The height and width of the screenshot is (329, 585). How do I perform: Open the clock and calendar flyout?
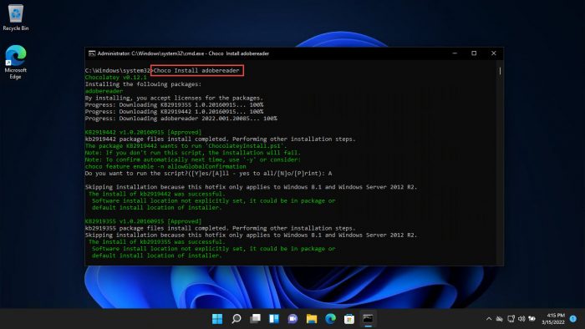coord(553,319)
